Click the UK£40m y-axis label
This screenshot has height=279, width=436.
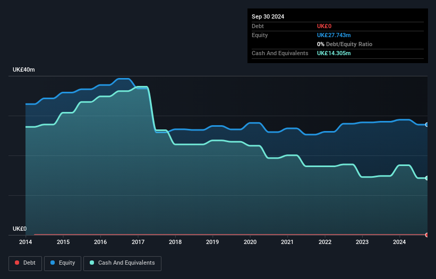[23, 70]
